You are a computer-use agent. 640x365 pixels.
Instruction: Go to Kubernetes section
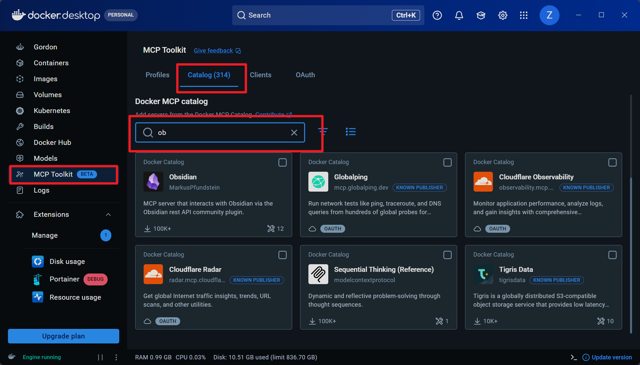[x=64, y=111]
